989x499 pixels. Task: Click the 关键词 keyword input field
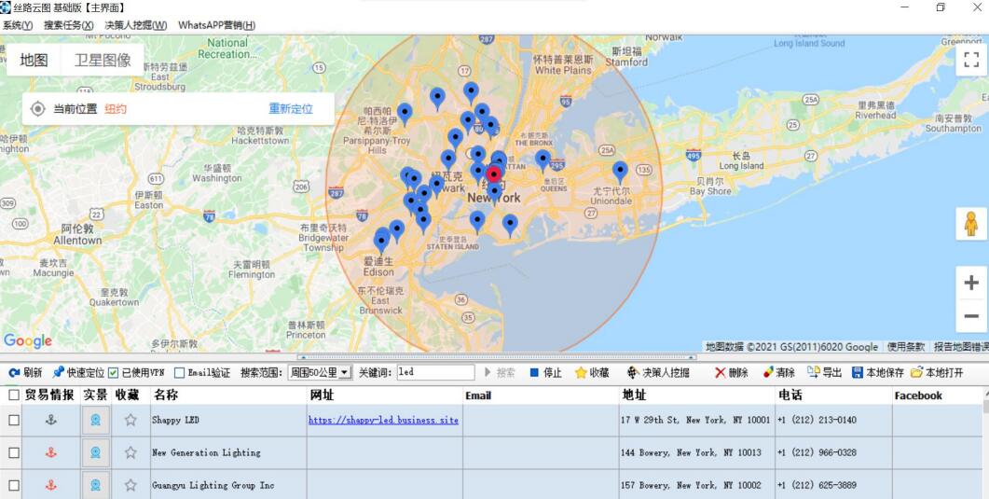(434, 373)
